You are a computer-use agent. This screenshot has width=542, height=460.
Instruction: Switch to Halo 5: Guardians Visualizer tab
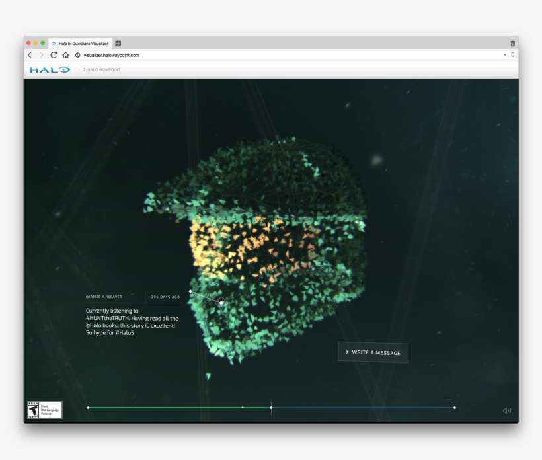81,43
